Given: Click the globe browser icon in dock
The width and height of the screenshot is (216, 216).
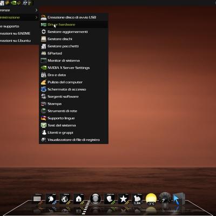Looking at the screenshot, I should tap(65, 199).
